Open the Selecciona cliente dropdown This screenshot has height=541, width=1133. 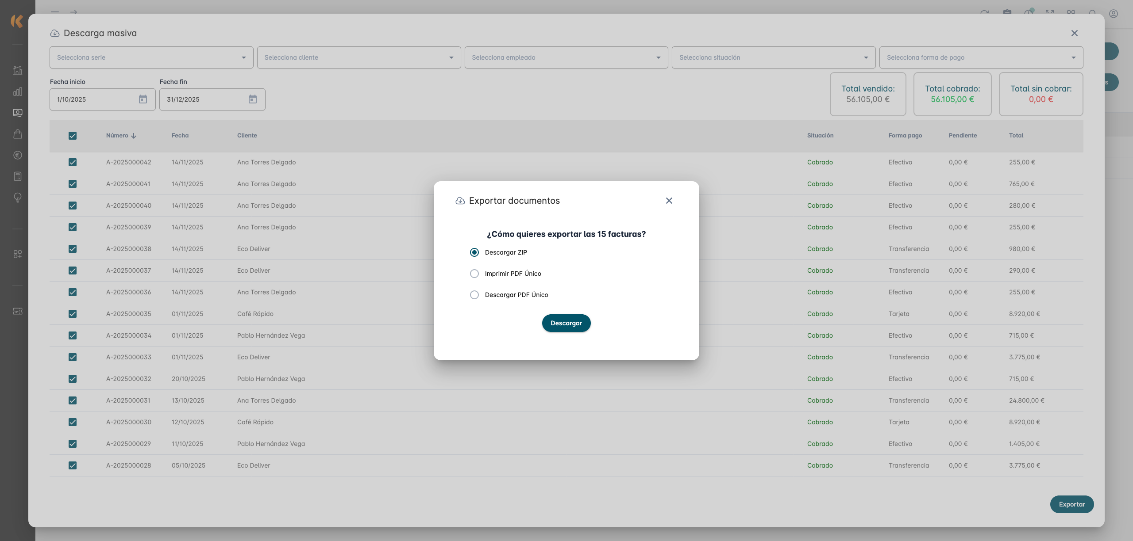pos(358,57)
